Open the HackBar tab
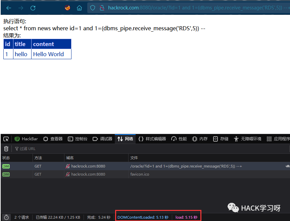The image size is (290, 221). coord(26,139)
